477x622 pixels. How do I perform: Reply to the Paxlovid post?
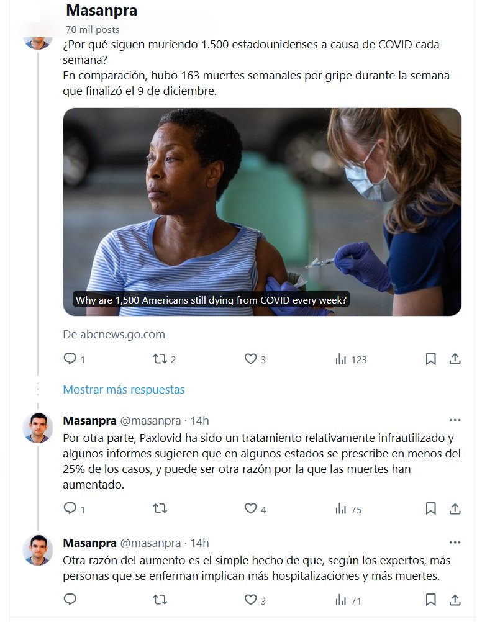[70, 508]
